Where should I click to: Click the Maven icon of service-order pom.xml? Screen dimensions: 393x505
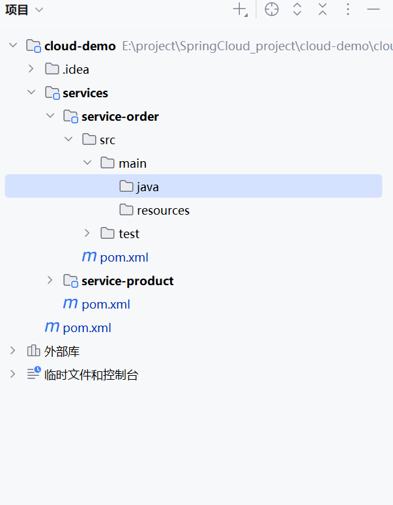pyautogui.click(x=89, y=257)
